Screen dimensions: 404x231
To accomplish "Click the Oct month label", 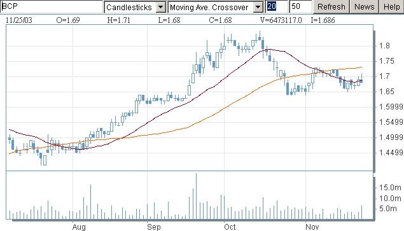I will (230, 227).
